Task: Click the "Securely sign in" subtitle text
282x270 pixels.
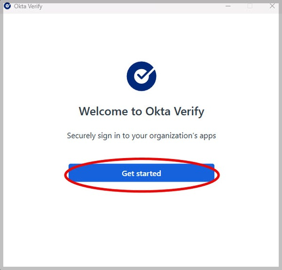Action: click(141, 136)
